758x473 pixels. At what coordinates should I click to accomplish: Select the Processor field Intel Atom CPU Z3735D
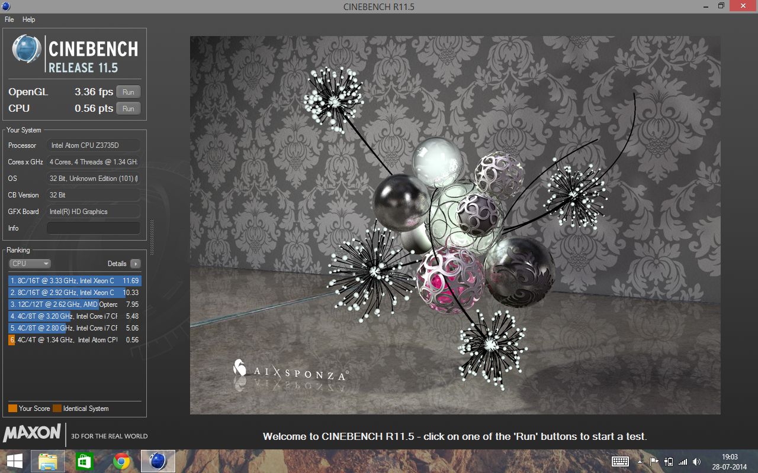[94, 145]
